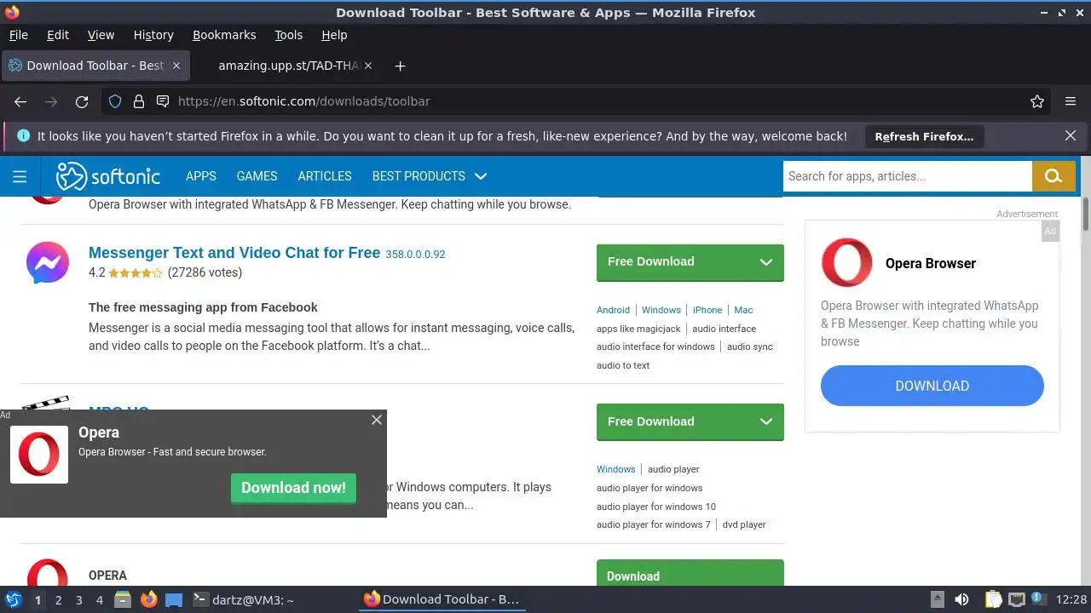Click the Ad badge in sidebar advertisement
1091x613 pixels.
pos(1050,231)
